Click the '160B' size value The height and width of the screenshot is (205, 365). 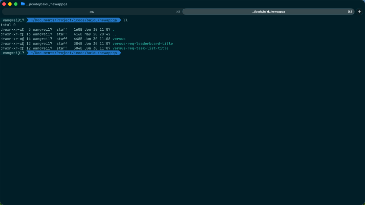pyautogui.click(x=78, y=30)
